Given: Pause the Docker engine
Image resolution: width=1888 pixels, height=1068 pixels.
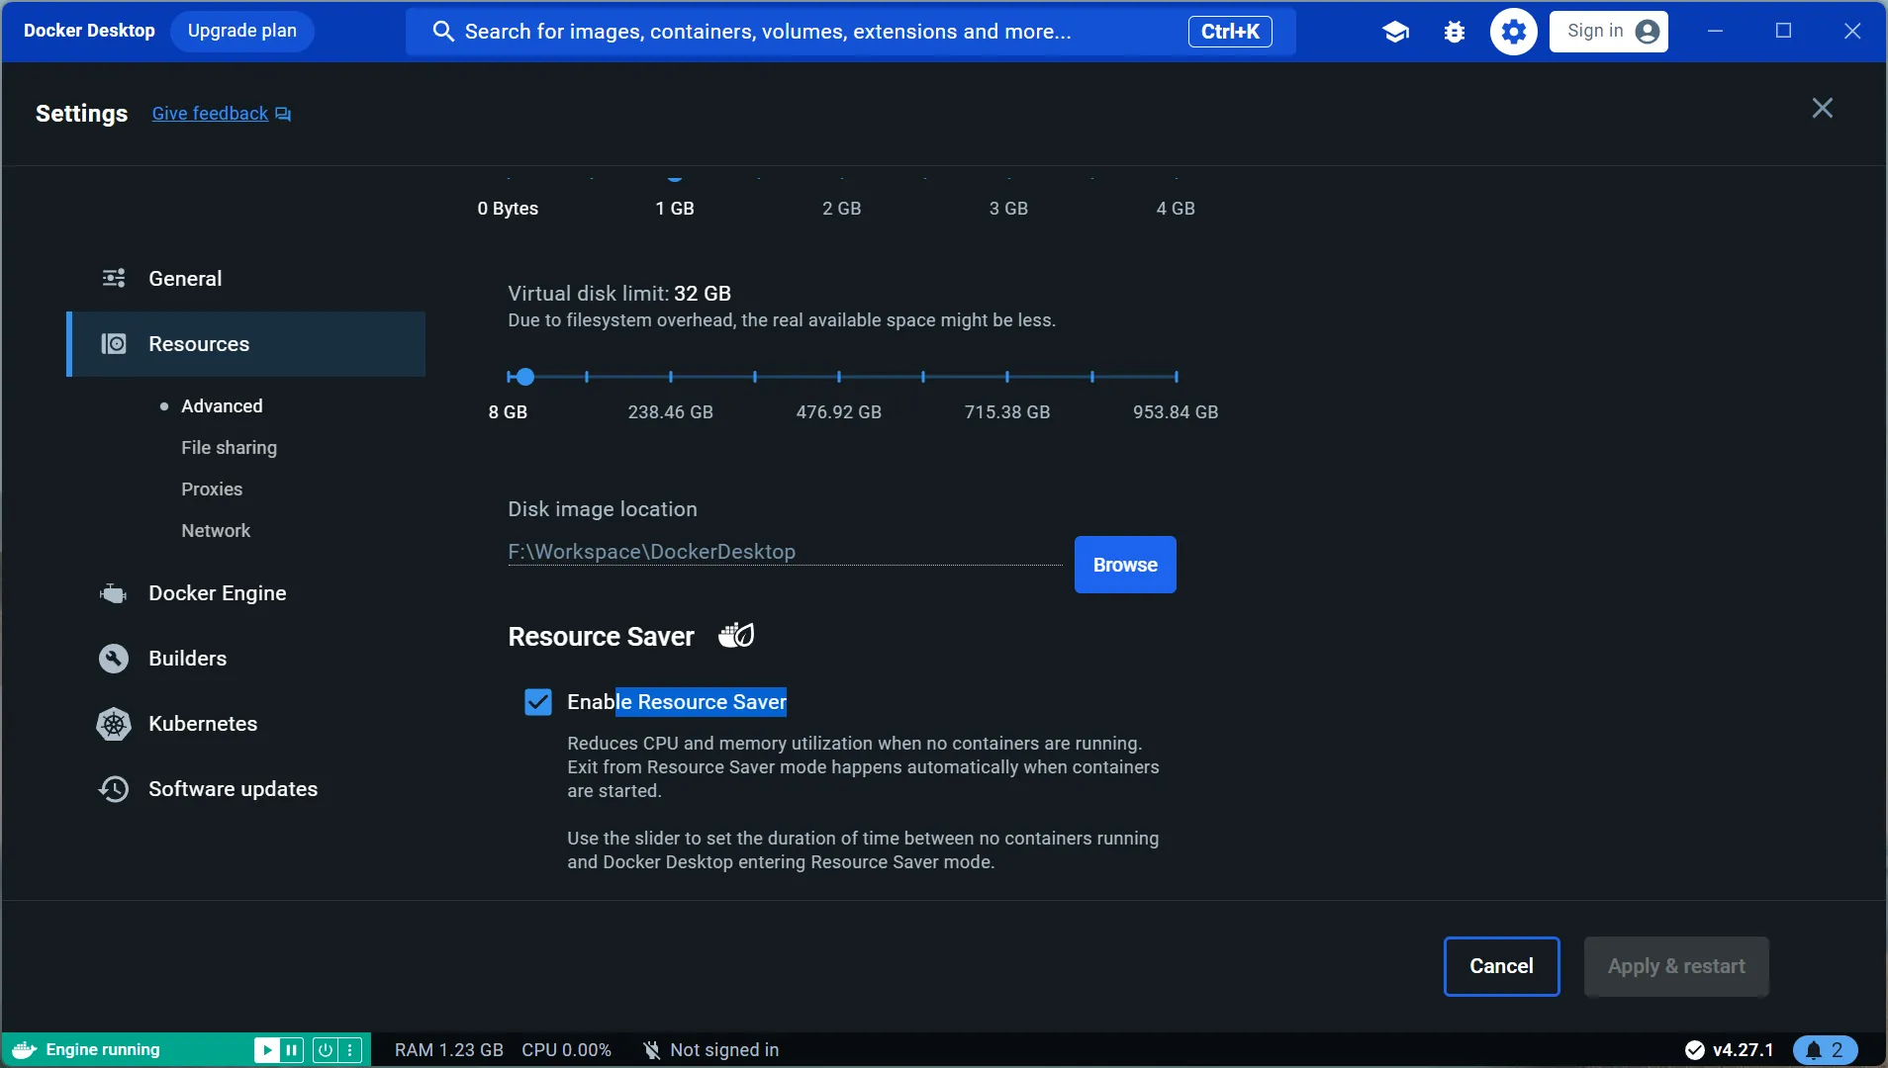Looking at the screenshot, I should 292,1050.
